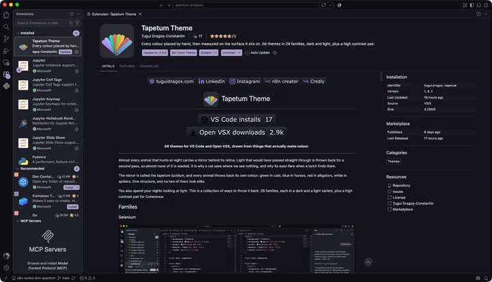492x282 pixels.
Task: Open the Issues resource link
Action: click(398, 192)
